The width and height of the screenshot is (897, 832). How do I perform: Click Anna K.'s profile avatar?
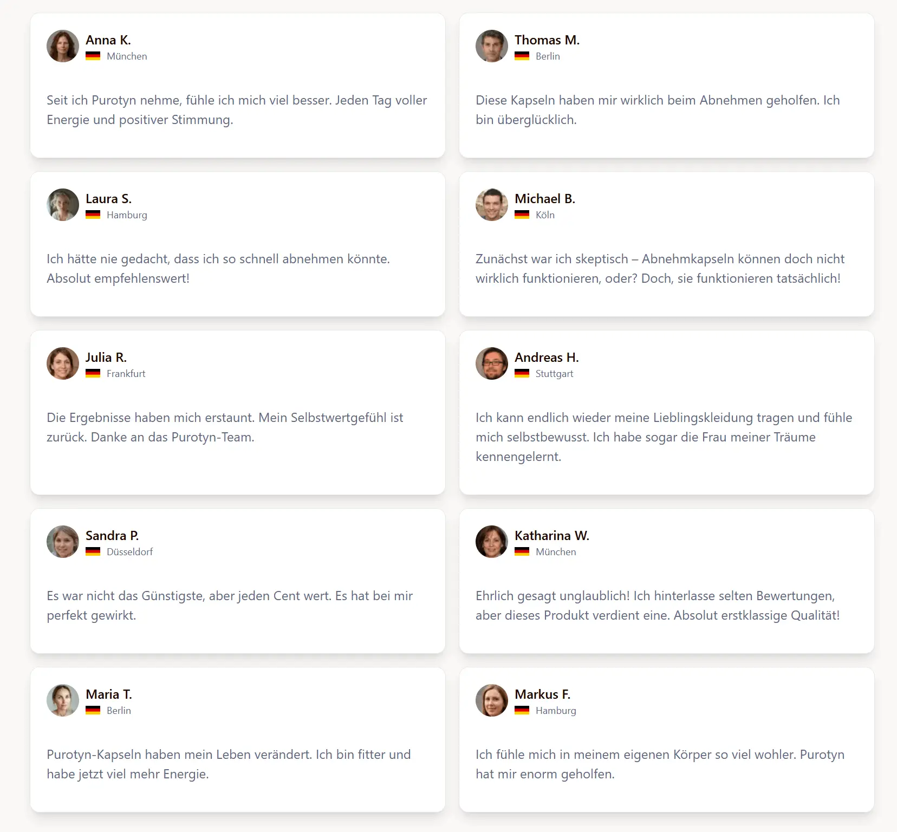point(63,46)
